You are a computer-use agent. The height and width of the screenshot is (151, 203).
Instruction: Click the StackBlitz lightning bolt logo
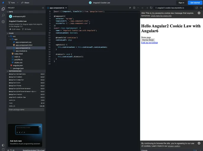[x=3, y=3]
